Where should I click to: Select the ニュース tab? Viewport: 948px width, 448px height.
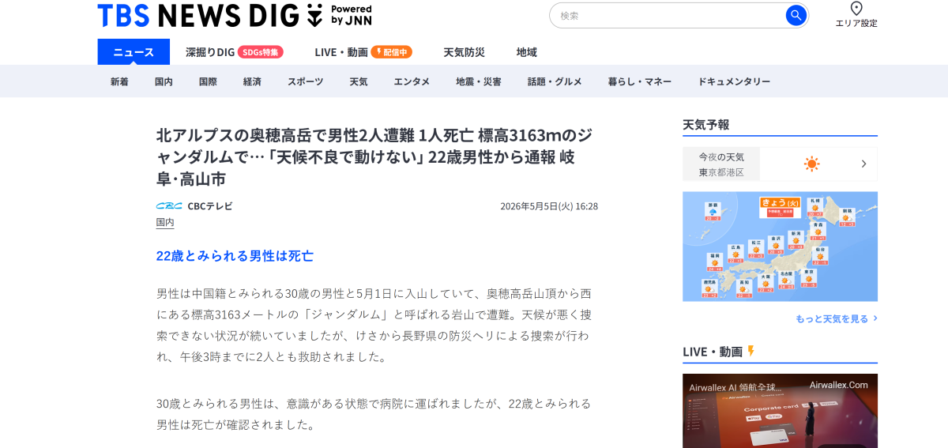134,52
